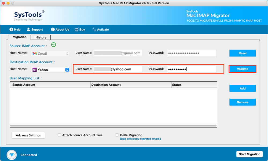
Task: Click the Activate key icon
Action: [94, 29]
